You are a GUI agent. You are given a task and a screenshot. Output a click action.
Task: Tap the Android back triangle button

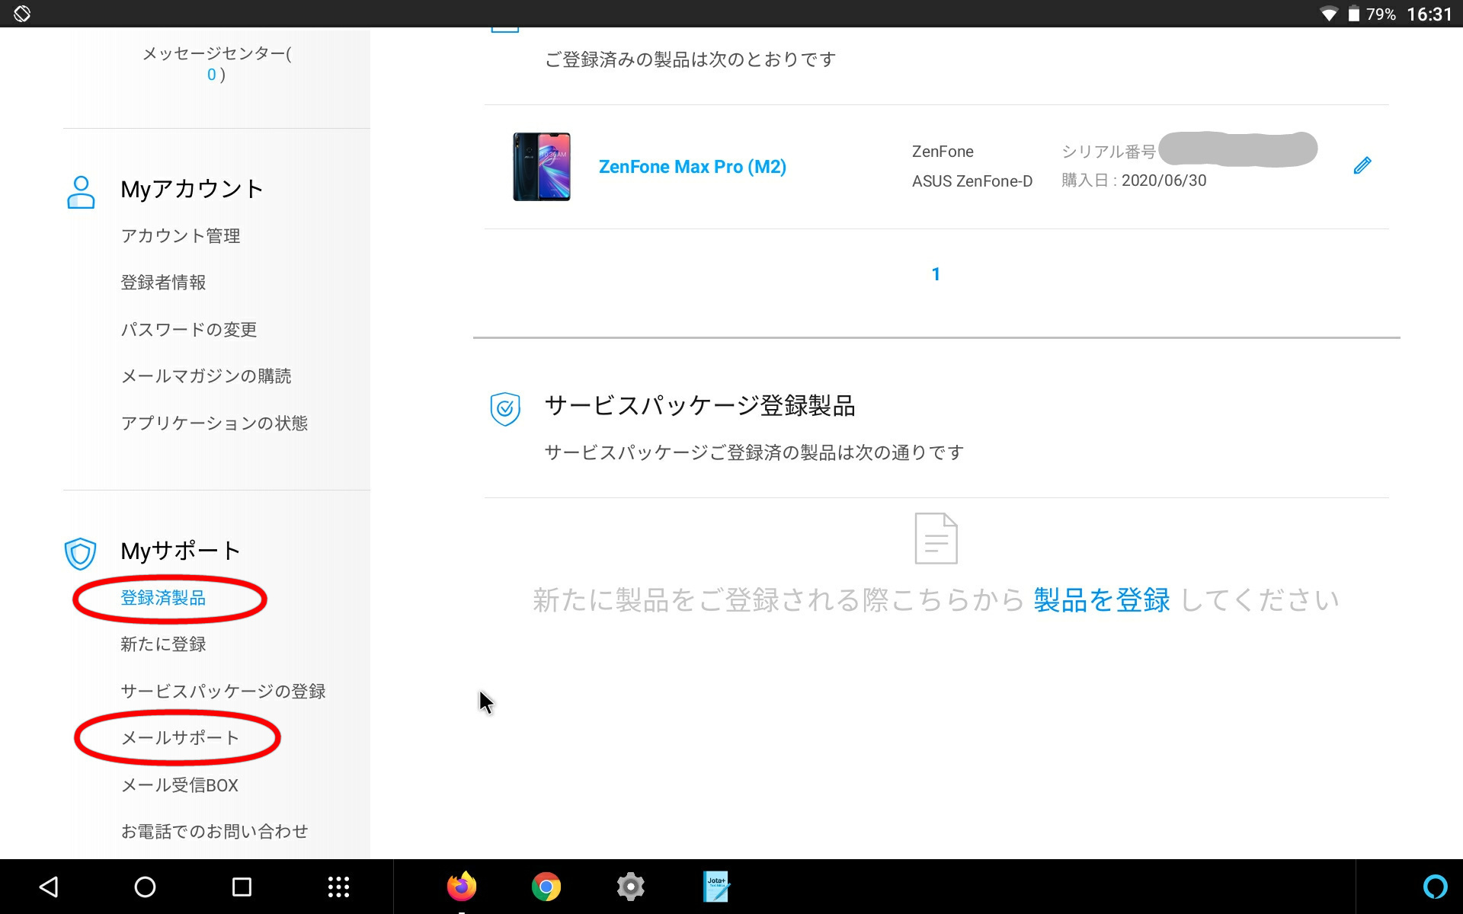click(49, 887)
